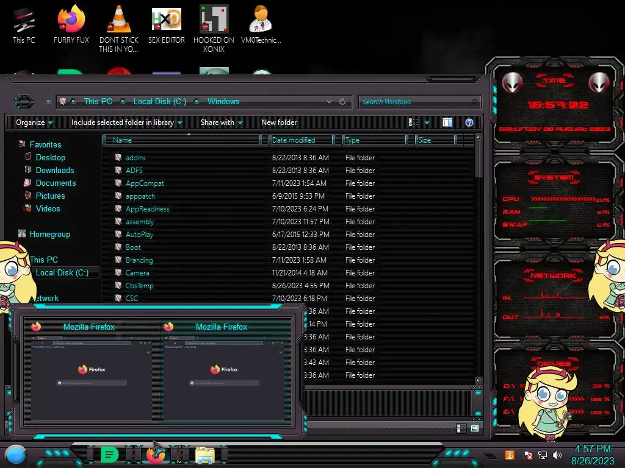Sort by Size column header
Image resolution: width=625 pixels, height=468 pixels.
(x=435, y=140)
